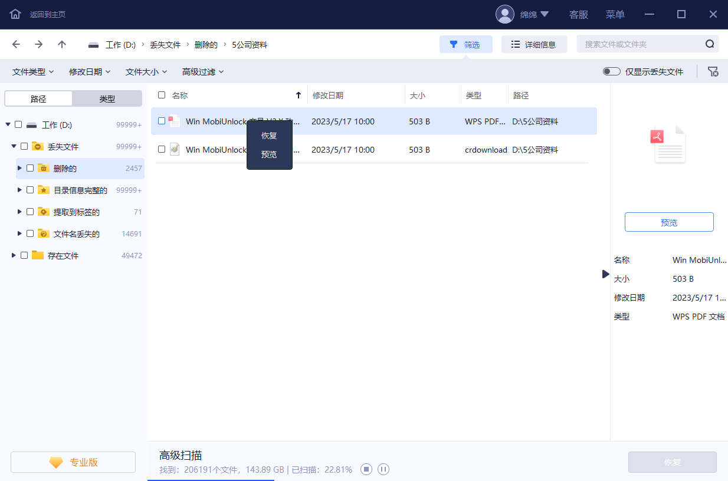Click the sort ascending arrow in 名称 column

(299, 95)
